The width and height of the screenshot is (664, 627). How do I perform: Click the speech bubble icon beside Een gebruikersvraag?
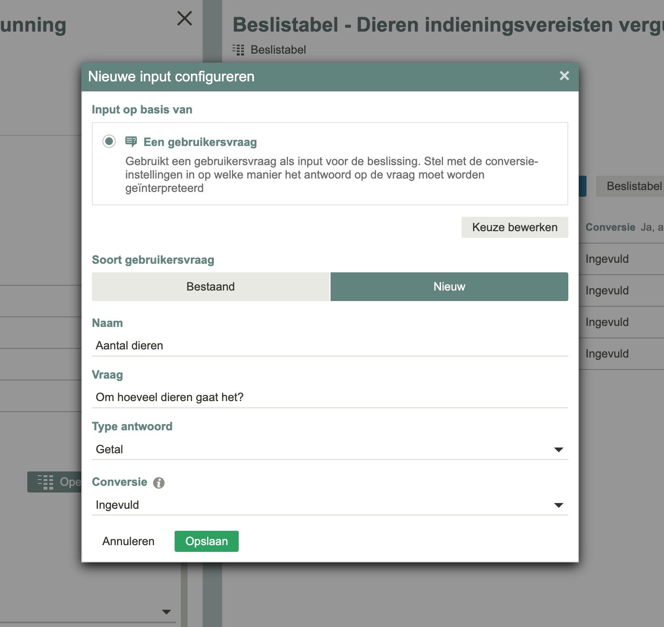pyautogui.click(x=132, y=141)
